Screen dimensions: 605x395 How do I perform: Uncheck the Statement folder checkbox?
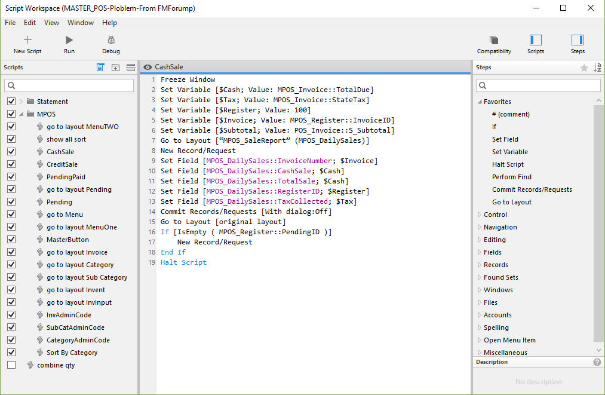click(11, 102)
